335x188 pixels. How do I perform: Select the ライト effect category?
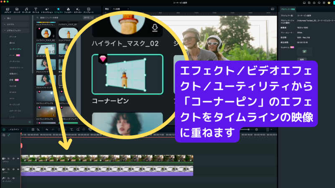click(x=12, y=99)
